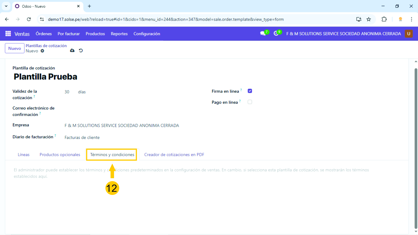Bookmark this page with star icon
The height and width of the screenshot is (235, 418).
tap(368, 19)
